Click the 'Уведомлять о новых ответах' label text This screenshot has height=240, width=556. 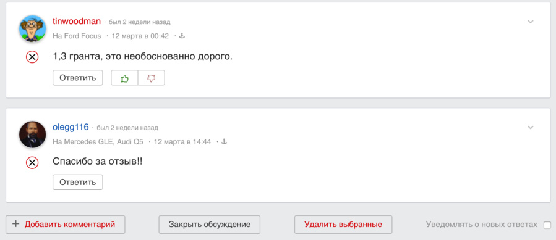482,225
